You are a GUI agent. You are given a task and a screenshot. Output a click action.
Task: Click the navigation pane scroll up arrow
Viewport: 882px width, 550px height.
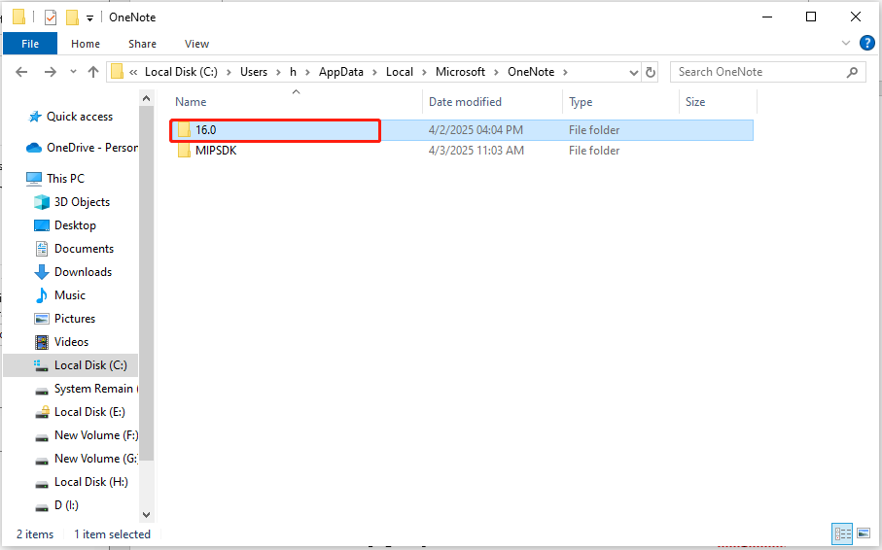click(x=146, y=98)
